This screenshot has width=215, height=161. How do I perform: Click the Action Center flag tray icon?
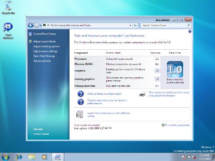(184, 157)
